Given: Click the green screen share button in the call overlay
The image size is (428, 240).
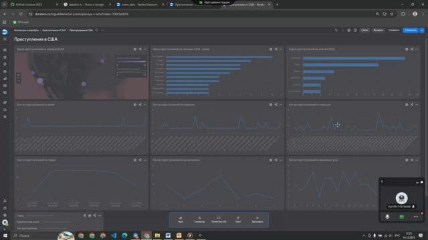Looking at the screenshot, I should coord(401,217).
